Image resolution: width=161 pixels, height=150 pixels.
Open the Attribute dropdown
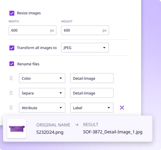(42, 108)
